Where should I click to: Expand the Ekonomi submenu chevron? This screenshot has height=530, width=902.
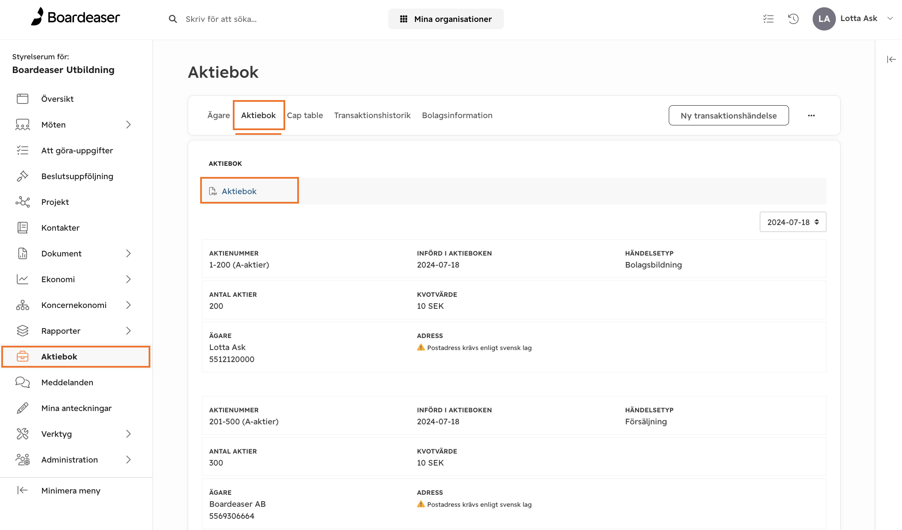(x=128, y=279)
